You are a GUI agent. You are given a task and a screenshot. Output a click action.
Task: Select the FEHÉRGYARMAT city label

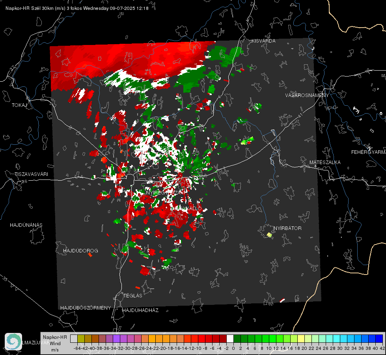[368, 152]
